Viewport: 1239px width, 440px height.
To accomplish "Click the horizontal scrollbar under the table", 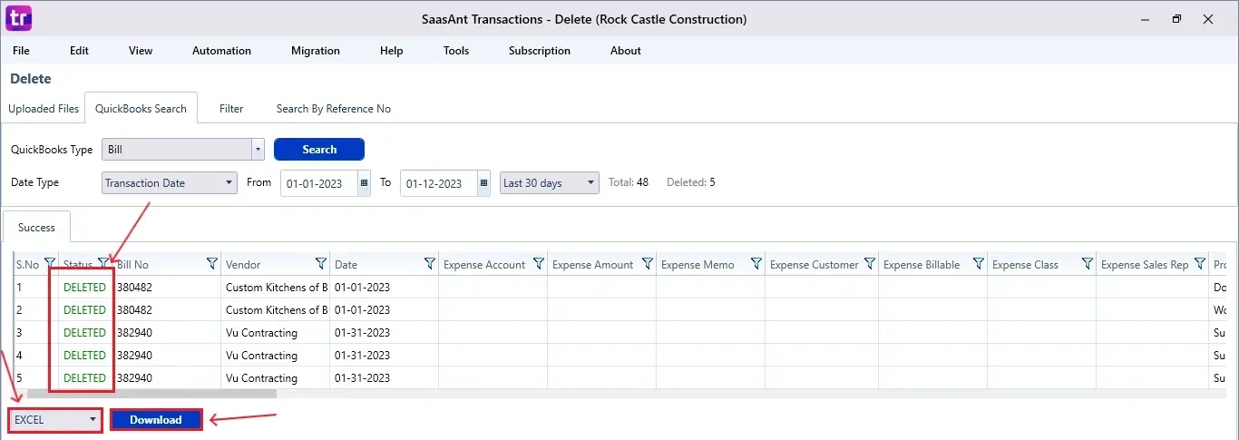I will tap(151, 394).
